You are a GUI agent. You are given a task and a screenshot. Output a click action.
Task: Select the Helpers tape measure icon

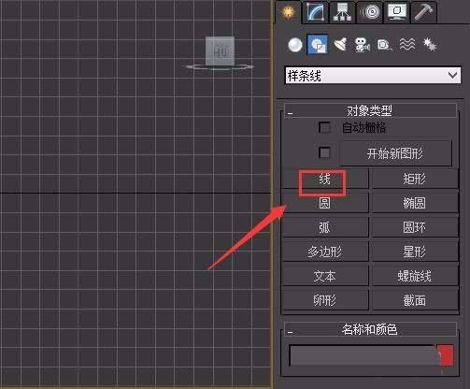pos(384,45)
